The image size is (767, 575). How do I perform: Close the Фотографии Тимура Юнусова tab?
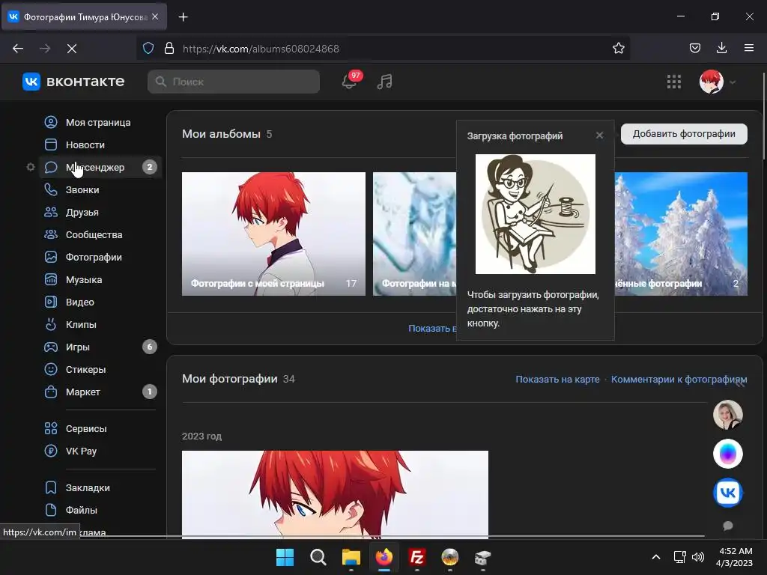pyautogui.click(x=155, y=16)
